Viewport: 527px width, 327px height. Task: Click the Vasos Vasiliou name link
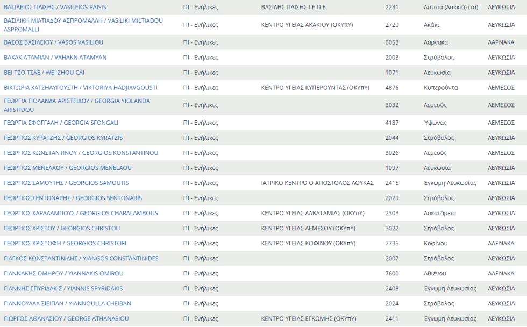pos(53,42)
